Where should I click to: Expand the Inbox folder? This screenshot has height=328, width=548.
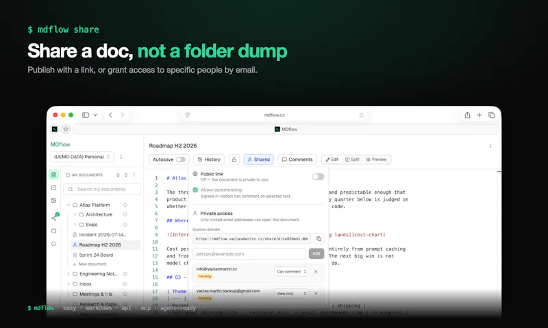[68, 284]
